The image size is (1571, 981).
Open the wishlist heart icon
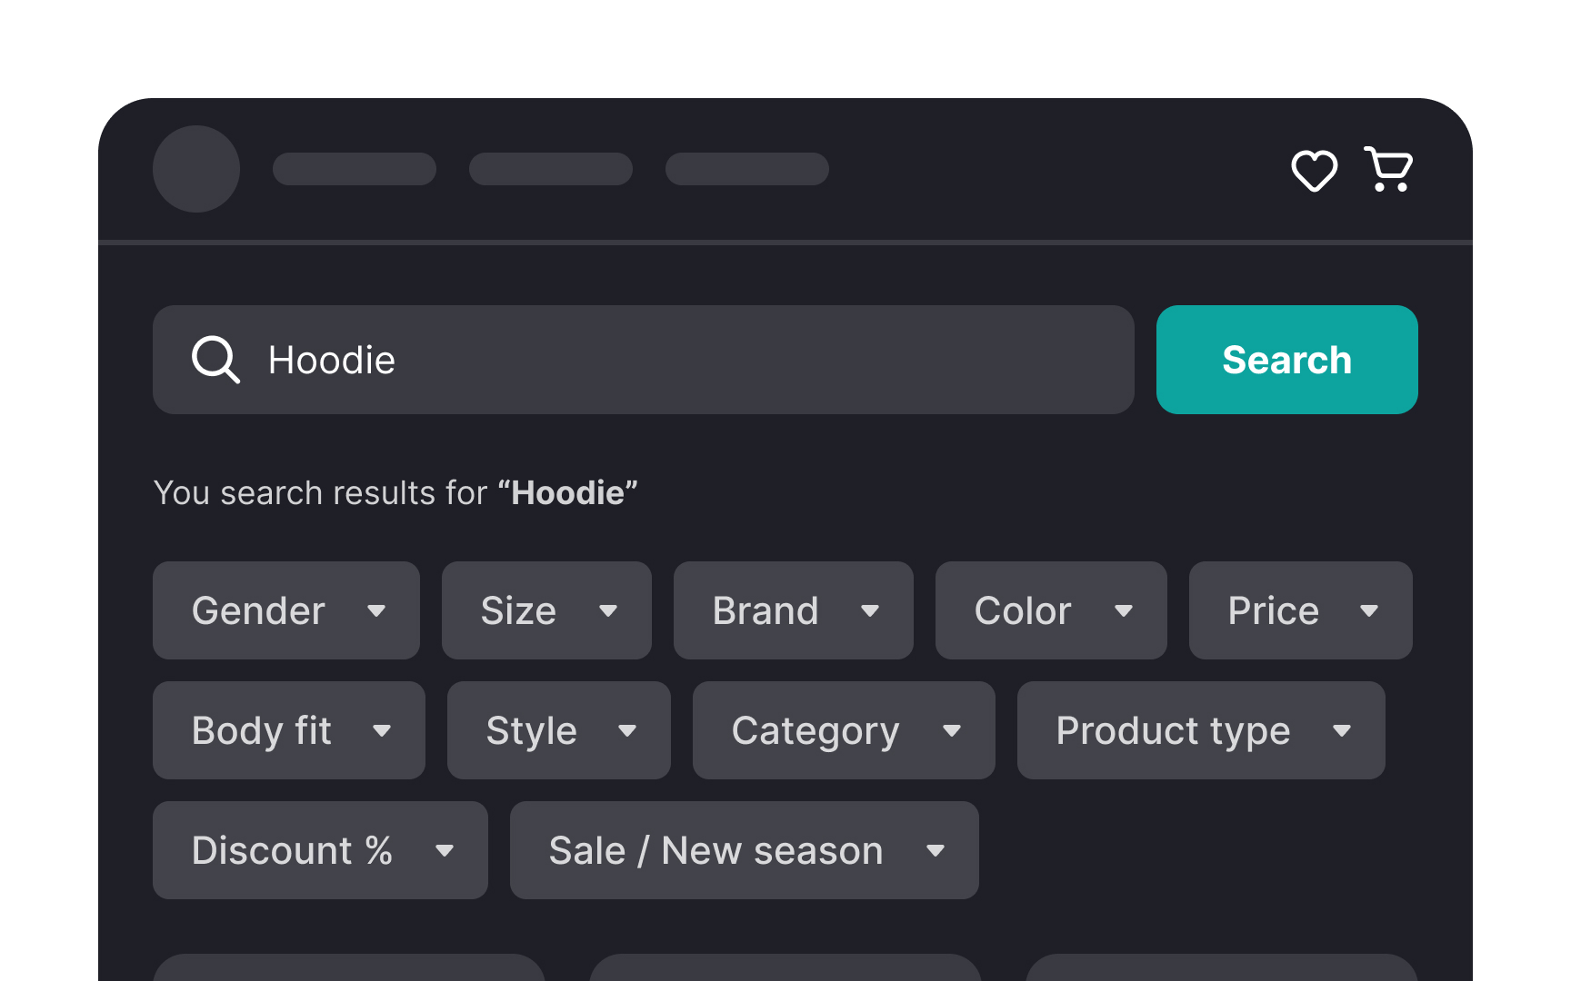[x=1315, y=169]
